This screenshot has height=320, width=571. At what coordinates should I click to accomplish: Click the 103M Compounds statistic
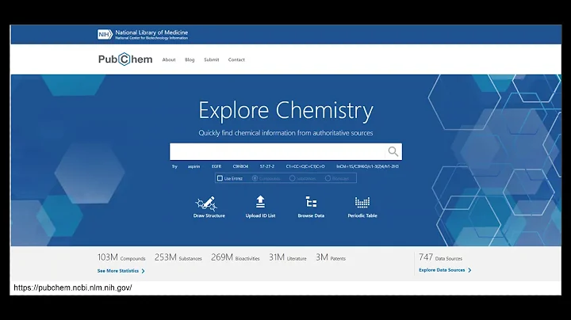pyautogui.click(x=121, y=257)
